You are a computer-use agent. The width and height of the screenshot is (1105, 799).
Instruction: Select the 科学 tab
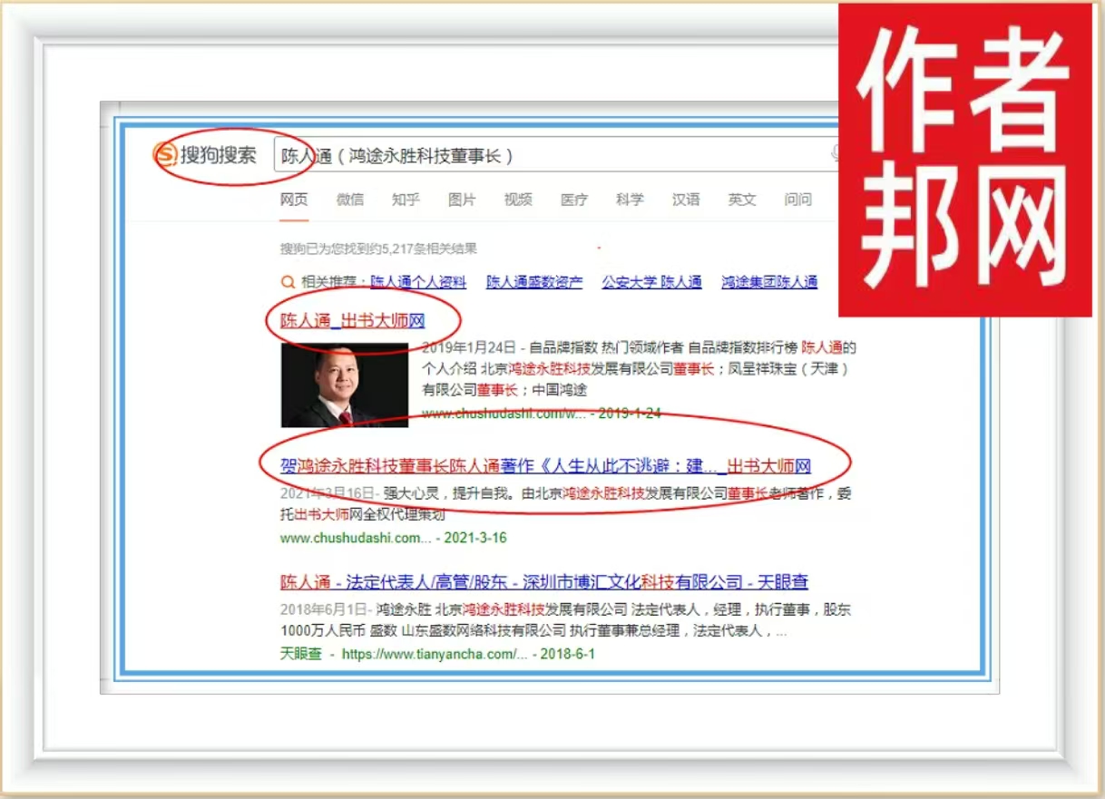click(x=630, y=200)
